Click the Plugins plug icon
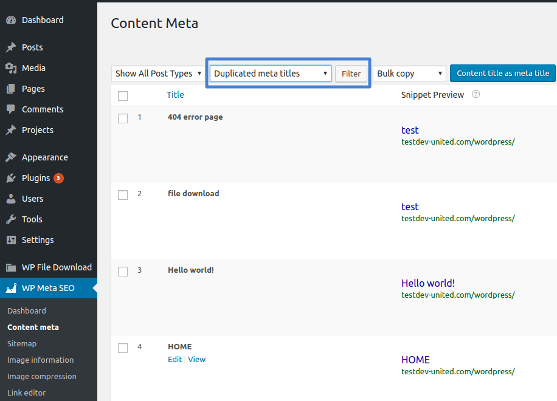This screenshot has height=401, width=557. (11, 178)
